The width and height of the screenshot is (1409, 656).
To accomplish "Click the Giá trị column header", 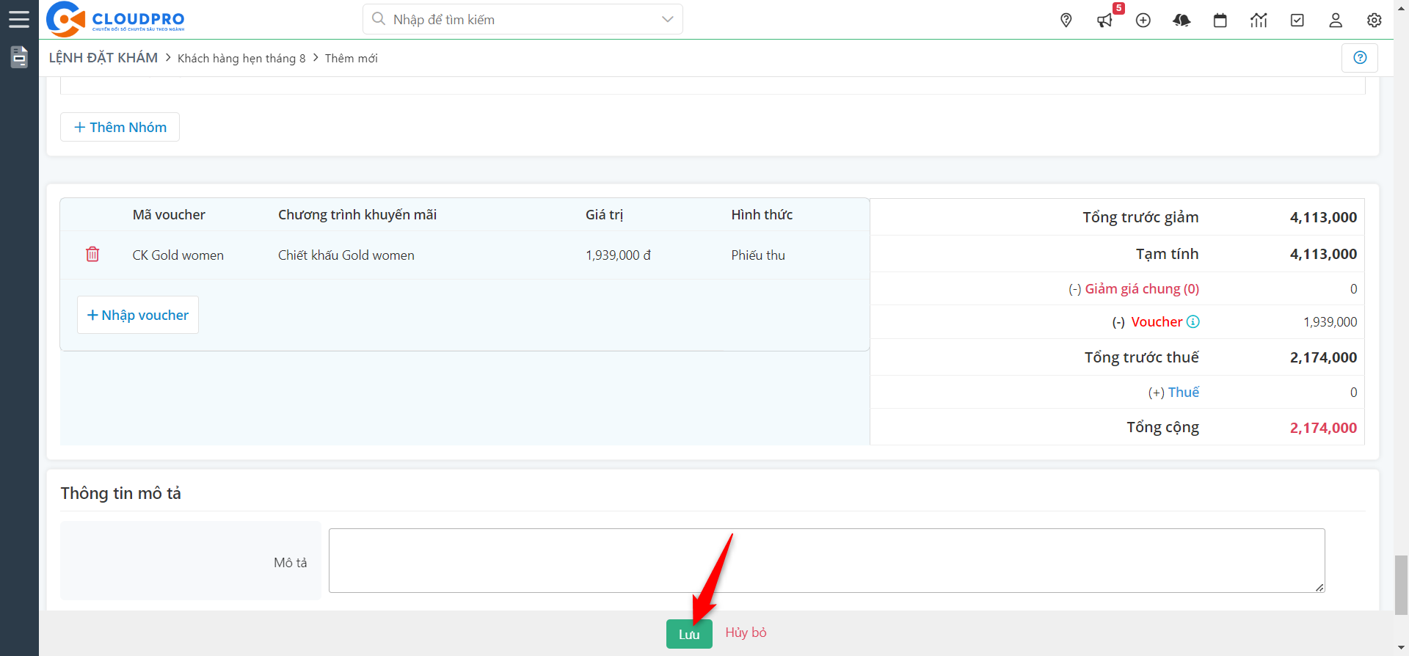I will tap(604, 214).
